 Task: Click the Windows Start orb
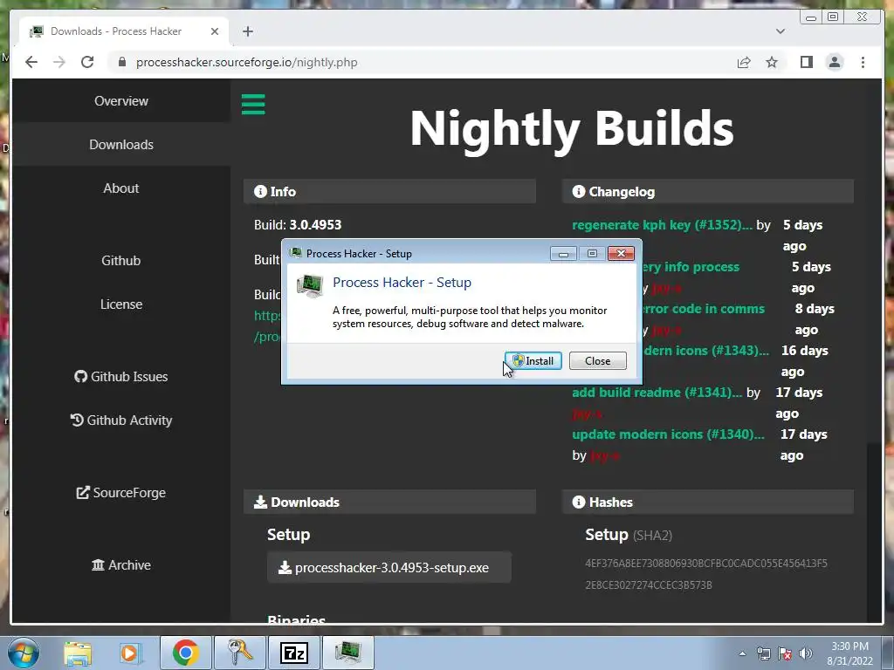point(23,653)
